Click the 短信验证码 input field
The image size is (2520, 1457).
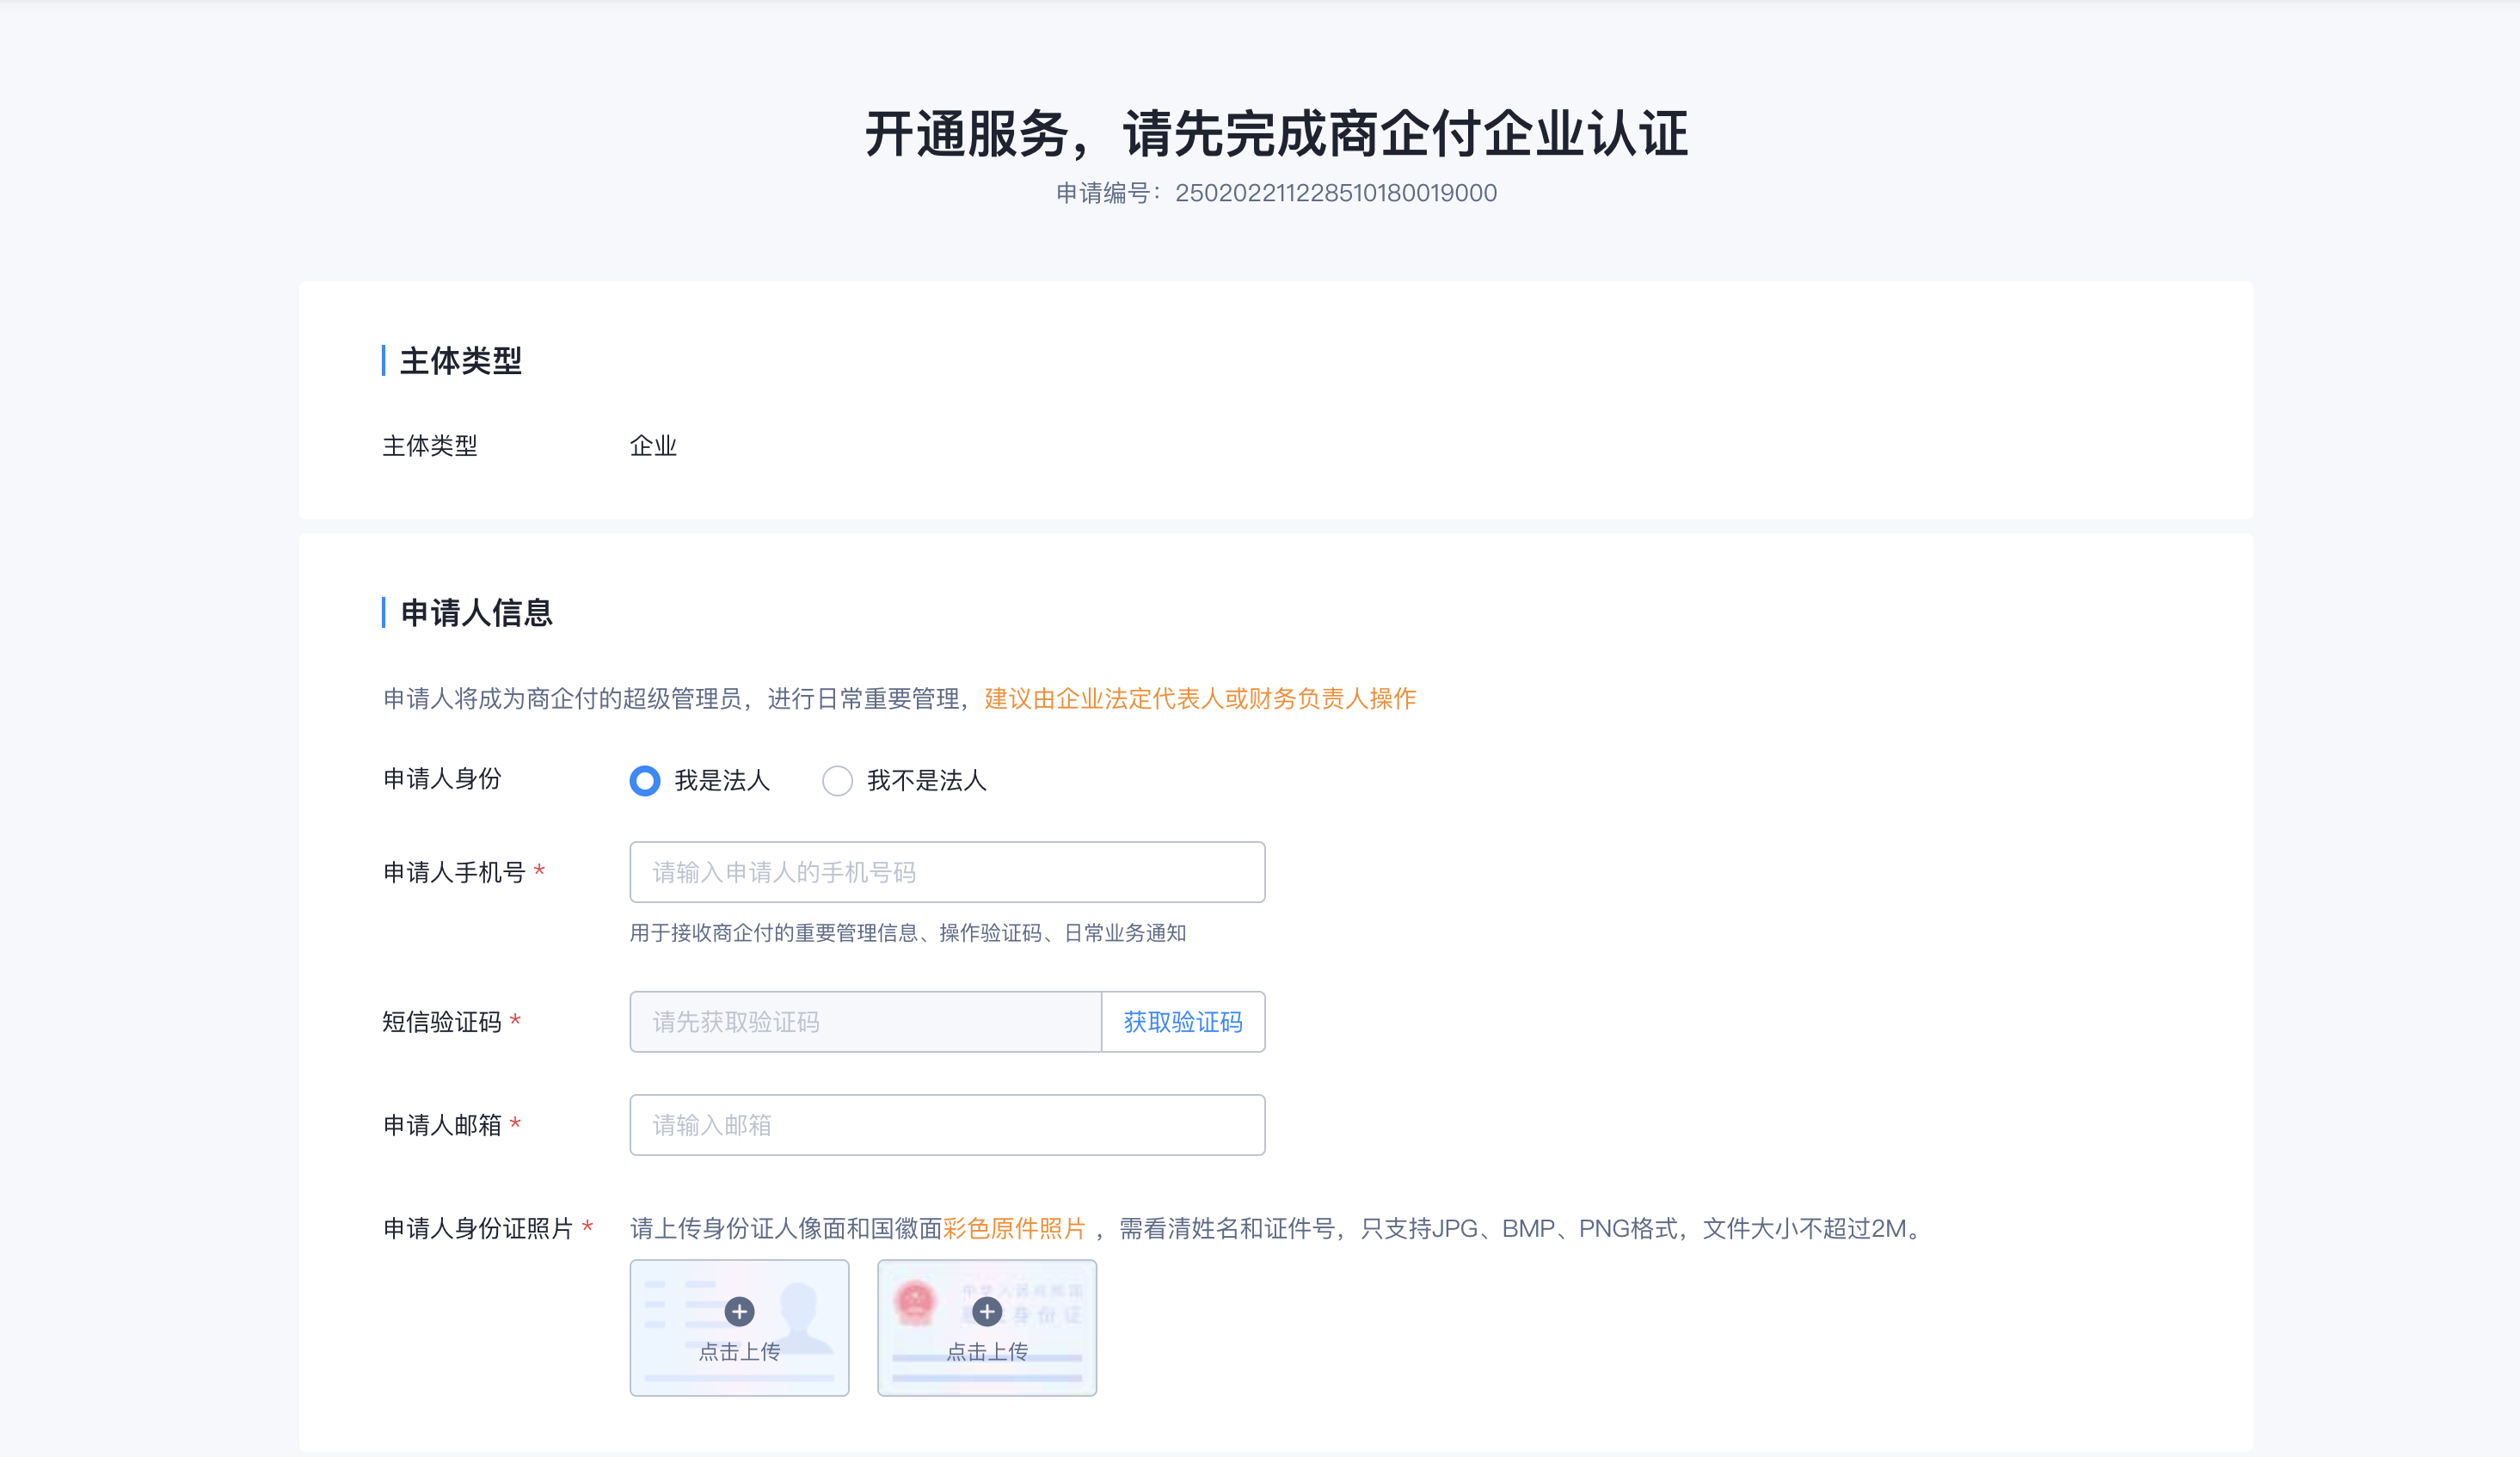(864, 1021)
